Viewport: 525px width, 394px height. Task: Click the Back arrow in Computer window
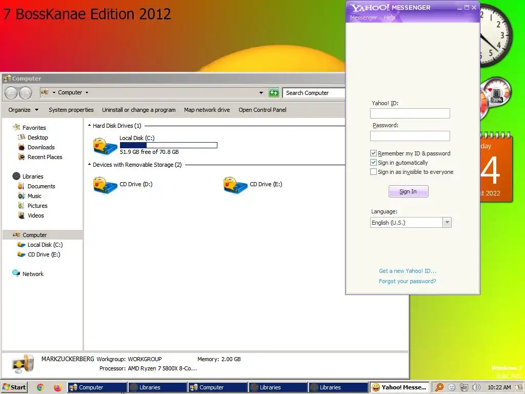coord(11,93)
